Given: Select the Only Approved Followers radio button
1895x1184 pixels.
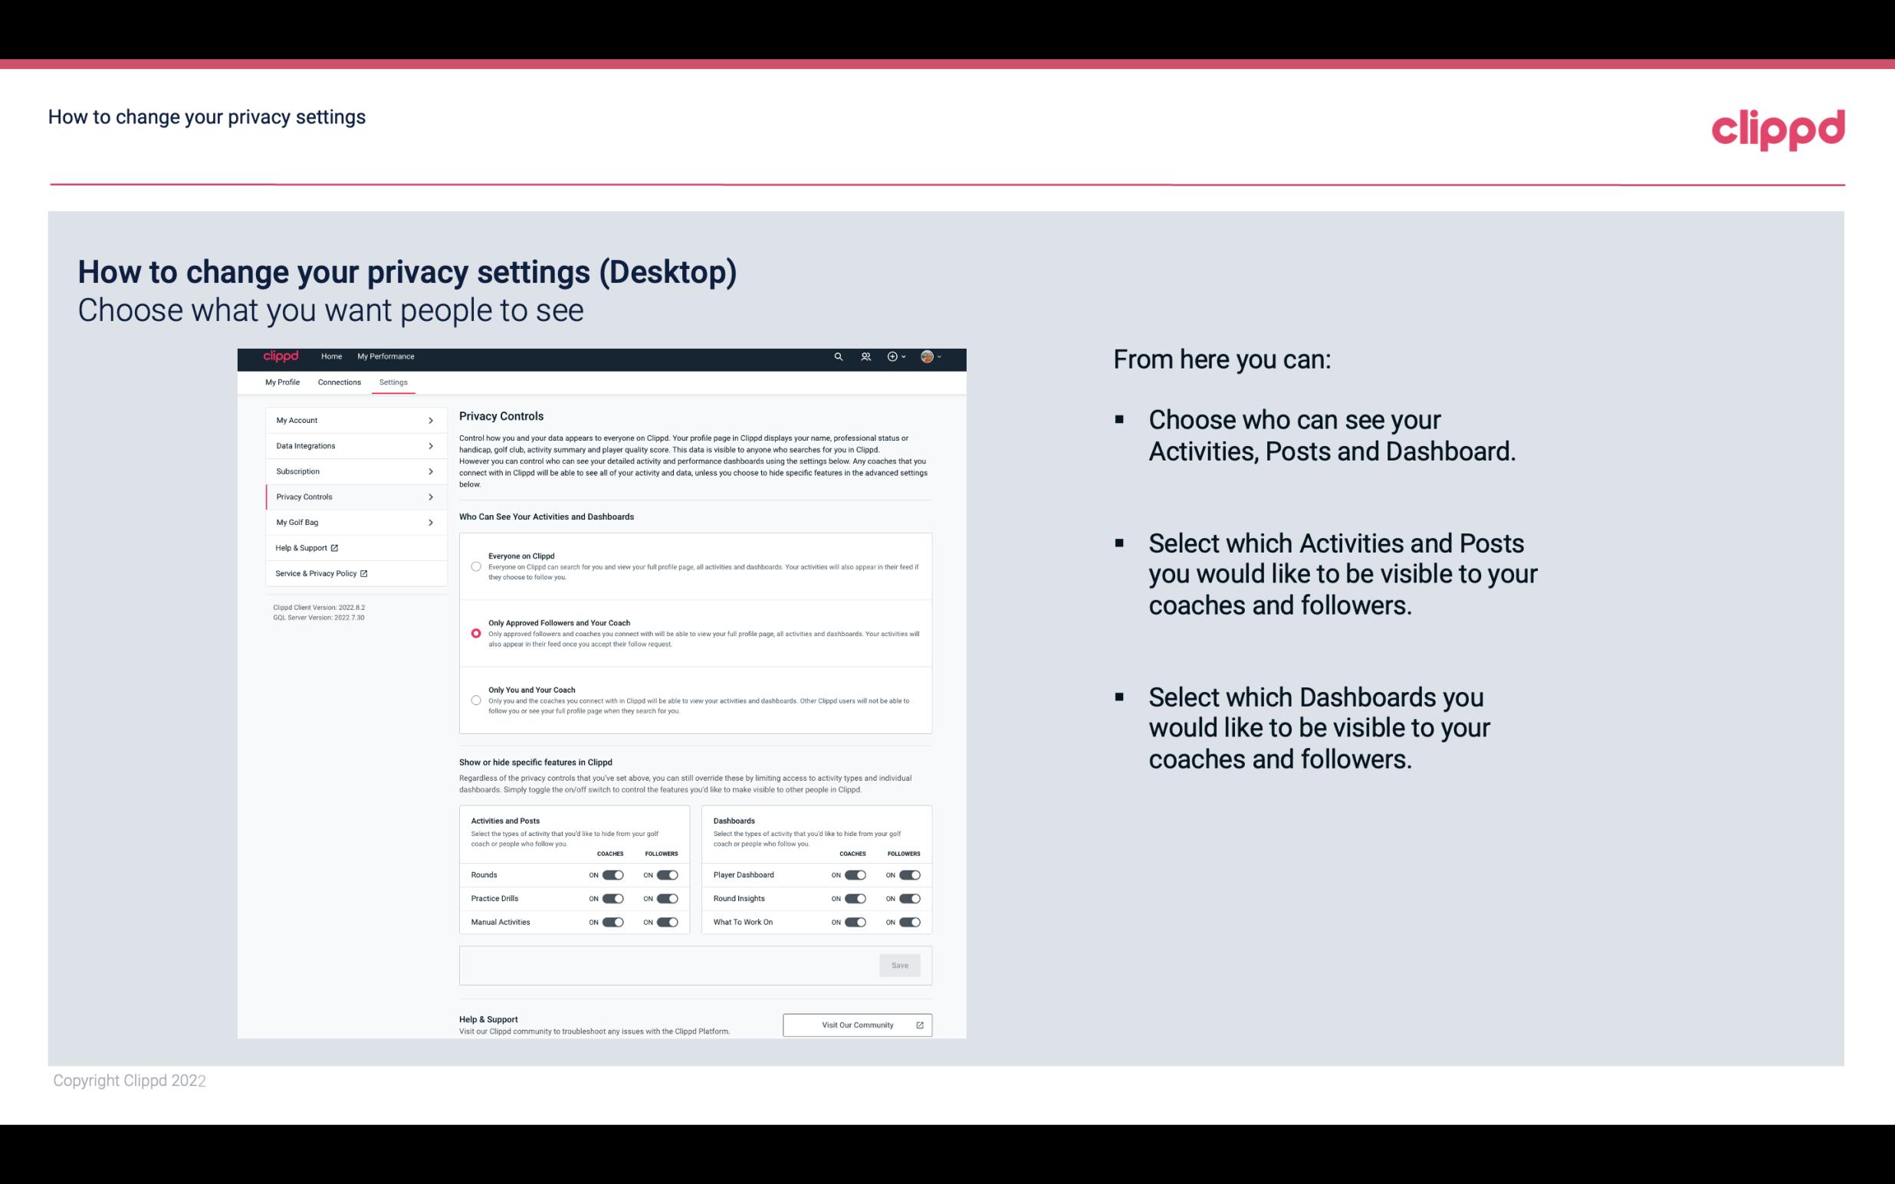Looking at the screenshot, I should click(x=475, y=633).
